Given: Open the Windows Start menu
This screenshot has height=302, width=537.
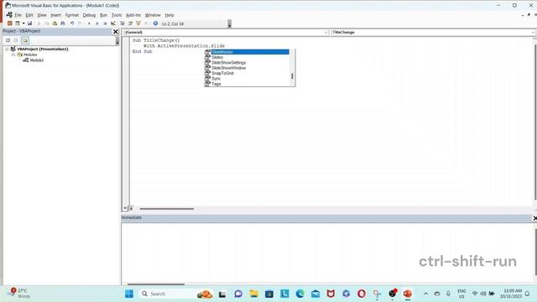Looking at the screenshot, I should (x=129, y=294).
